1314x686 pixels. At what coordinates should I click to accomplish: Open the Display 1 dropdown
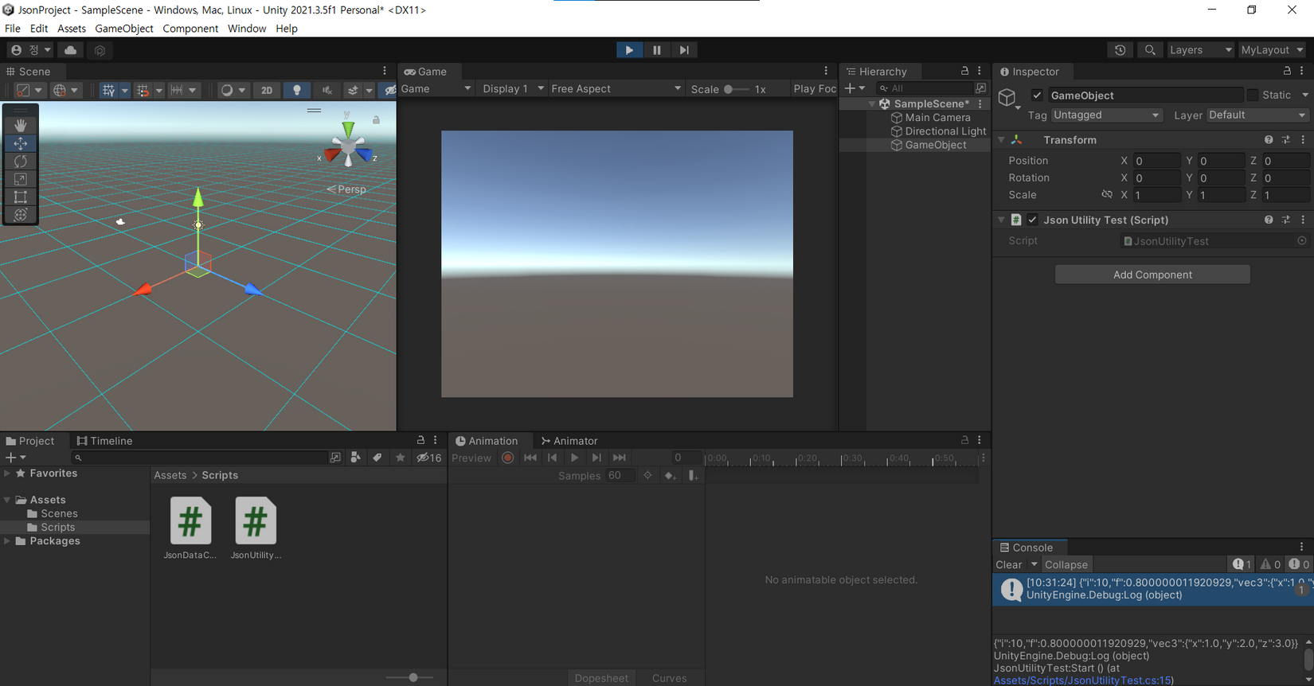pyautogui.click(x=513, y=89)
